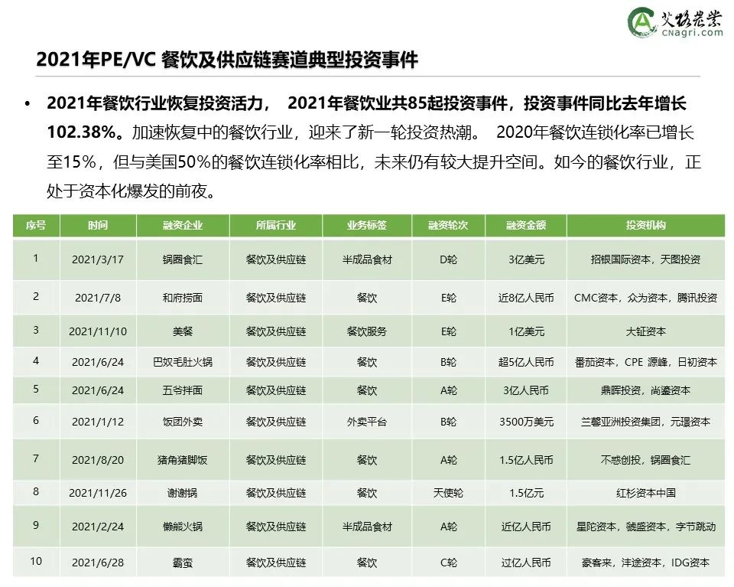This screenshot has width=734, height=587.
Task: Click investors cell 番茄资本，CPE 源峰，日初资本
Action: coord(646,362)
